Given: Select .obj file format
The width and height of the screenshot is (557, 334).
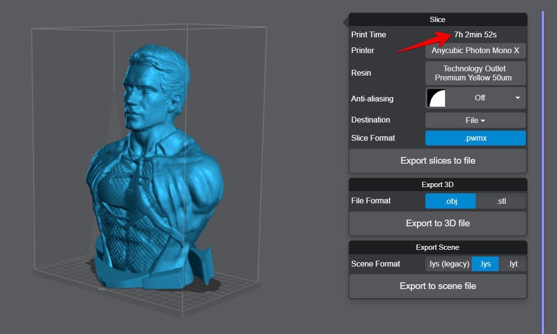Looking at the screenshot, I should [450, 201].
